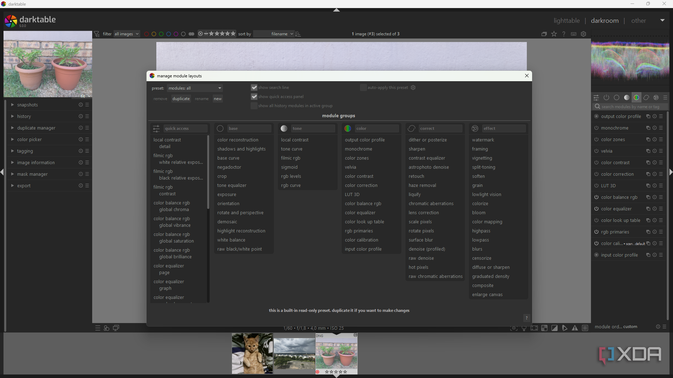The width and height of the screenshot is (673, 378).
Task: Open filter 'all images' dropdown
Action: (x=127, y=34)
